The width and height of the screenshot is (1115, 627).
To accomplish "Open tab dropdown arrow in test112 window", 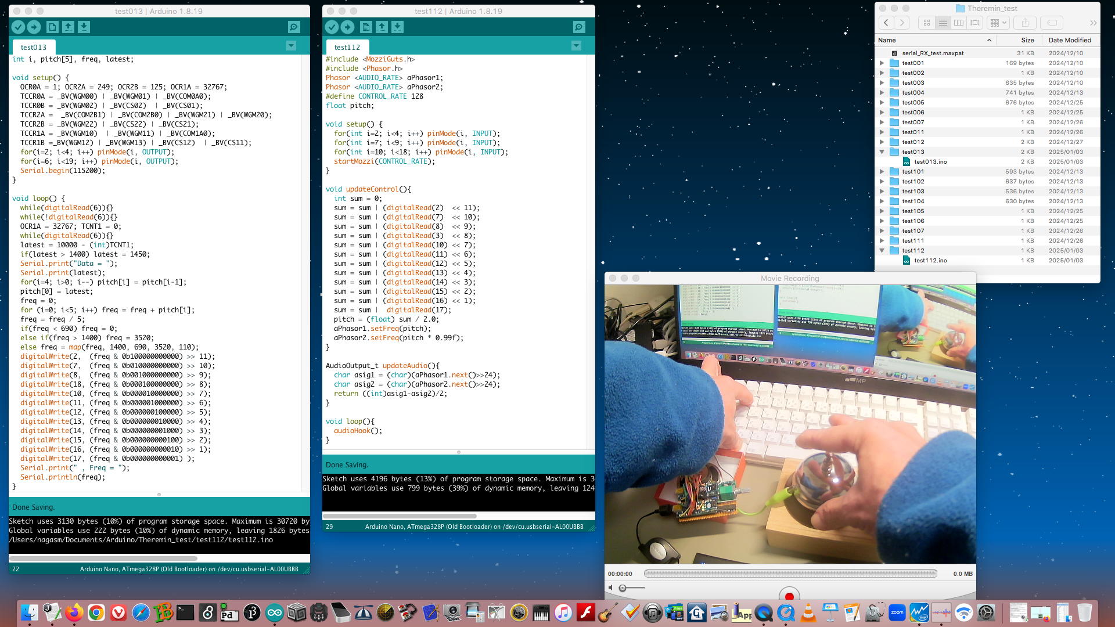I will tap(576, 45).
